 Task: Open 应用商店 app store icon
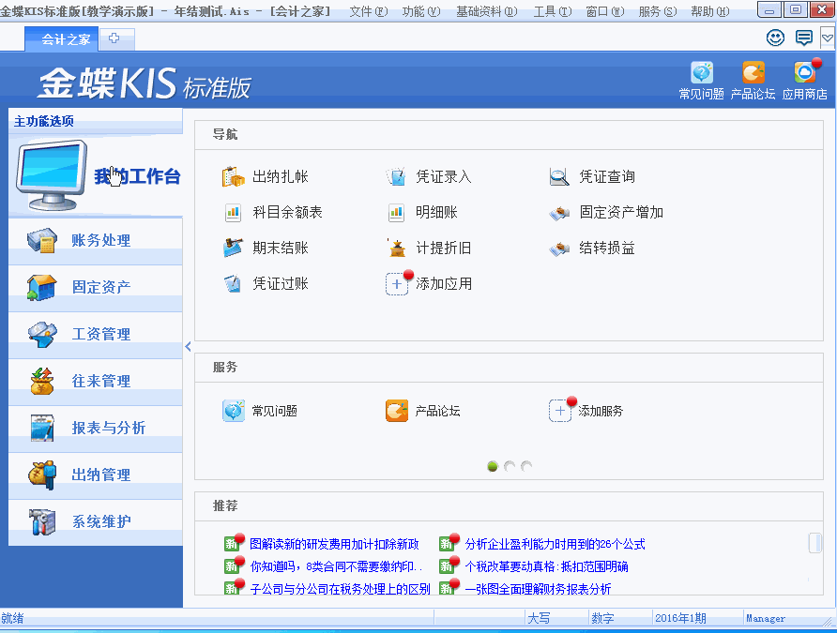(804, 80)
